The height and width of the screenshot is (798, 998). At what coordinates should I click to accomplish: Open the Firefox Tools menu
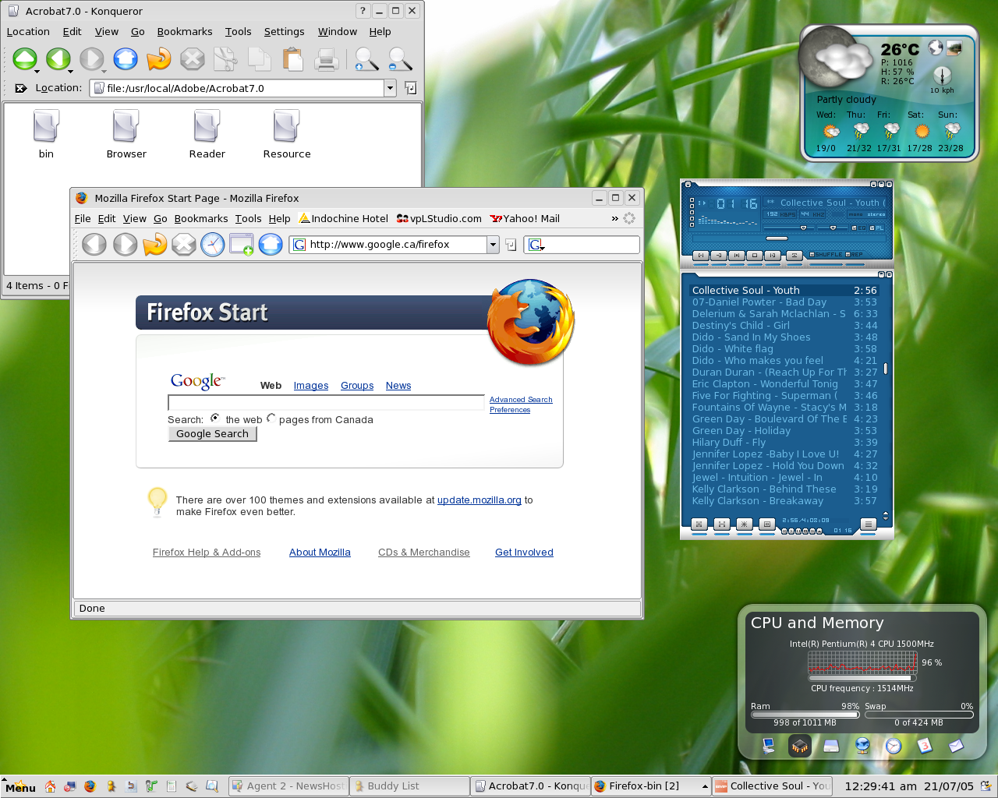(249, 219)
